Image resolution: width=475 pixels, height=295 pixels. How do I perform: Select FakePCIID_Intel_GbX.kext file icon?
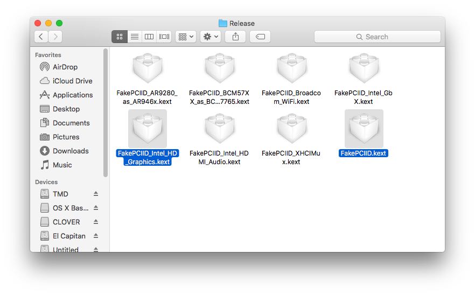pyautogui.click(x=364, y=68)
